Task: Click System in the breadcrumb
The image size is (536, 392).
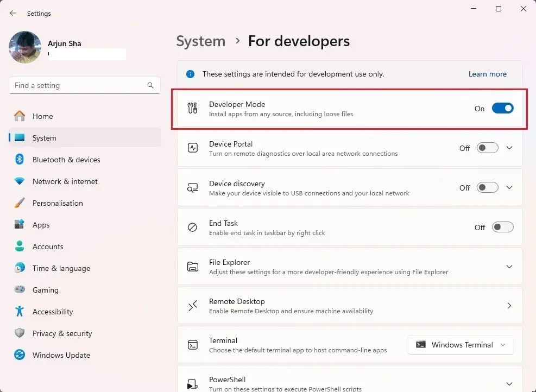Action: click(x=200, y=41)
